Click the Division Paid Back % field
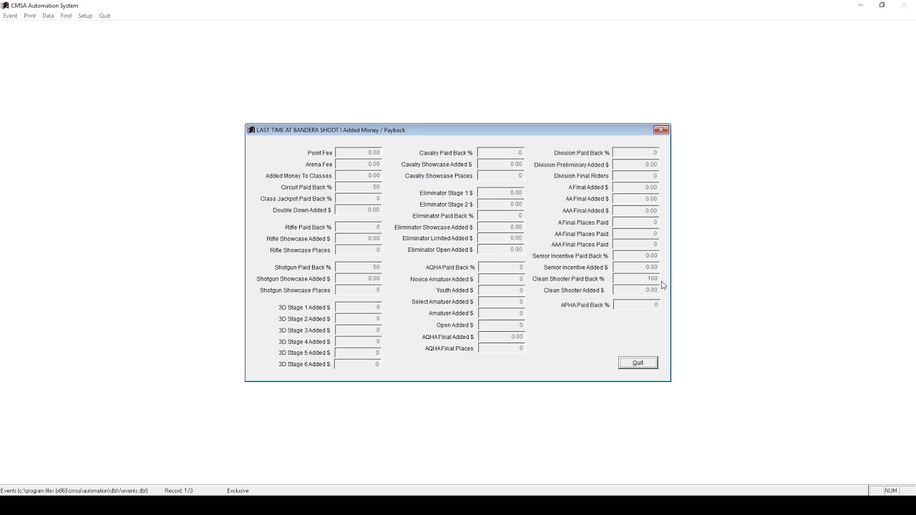Screen dimensions: 916x515 click(636, 152)
